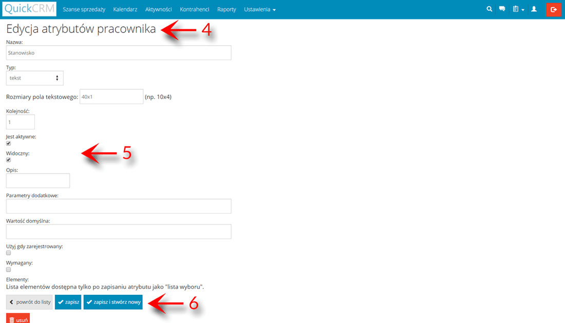
Task: Tick the Użyj gdy zarejestrowany checkbox
Action: pos(8,253)
